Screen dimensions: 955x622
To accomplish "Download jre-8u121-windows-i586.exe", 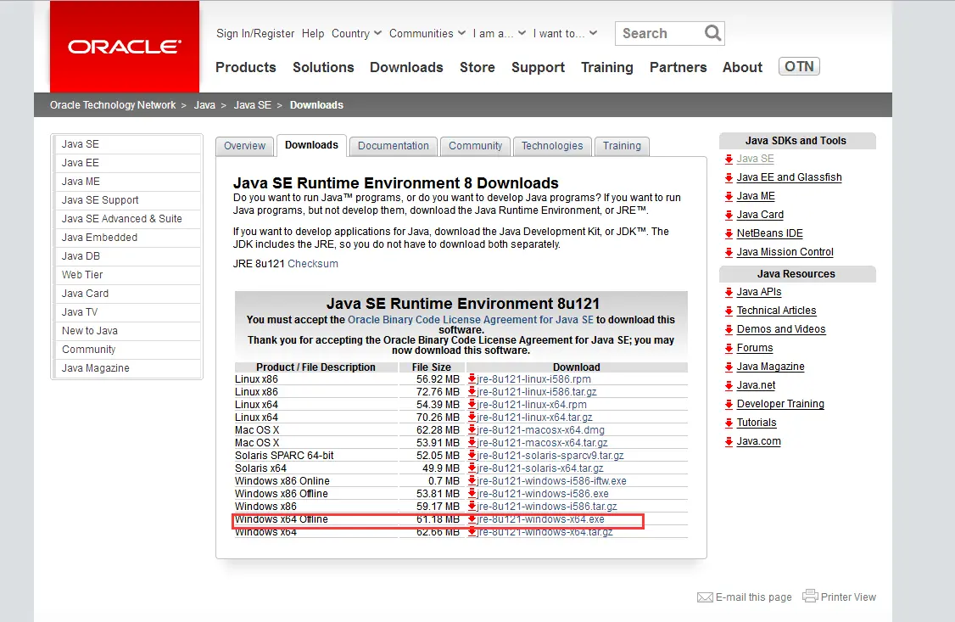I will 543,494.
